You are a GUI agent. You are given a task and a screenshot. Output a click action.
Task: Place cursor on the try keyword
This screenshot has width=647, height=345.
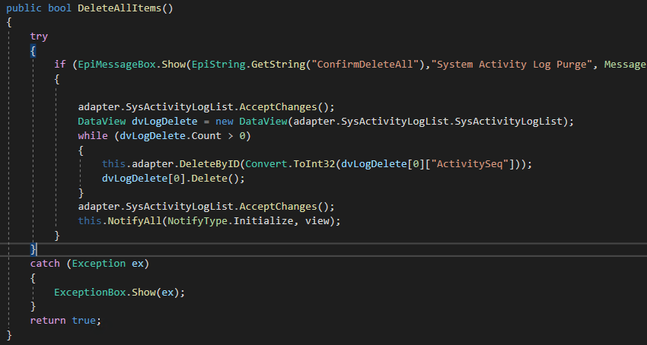click(39, 36)
